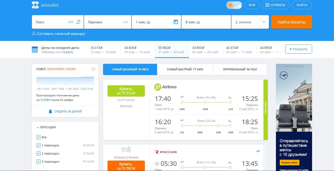
Task: Click 'Всего: 24ч 45м' duration text
Action: pyautogui.click(x=206, y=97)
